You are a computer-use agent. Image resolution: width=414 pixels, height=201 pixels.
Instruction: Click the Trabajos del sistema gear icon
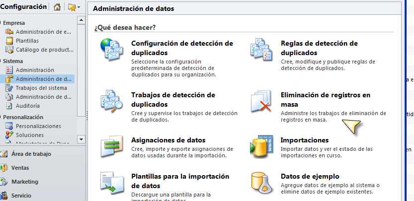(9, 88)
